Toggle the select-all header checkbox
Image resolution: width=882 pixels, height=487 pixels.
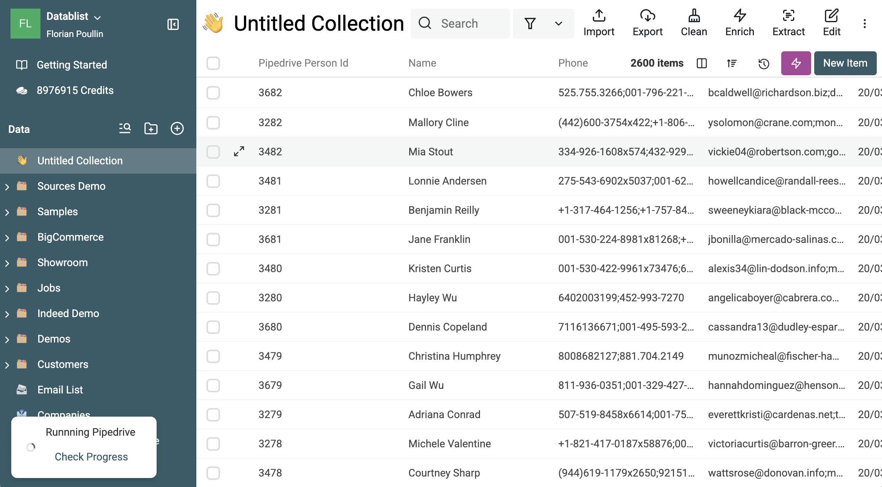coord(213,63)
